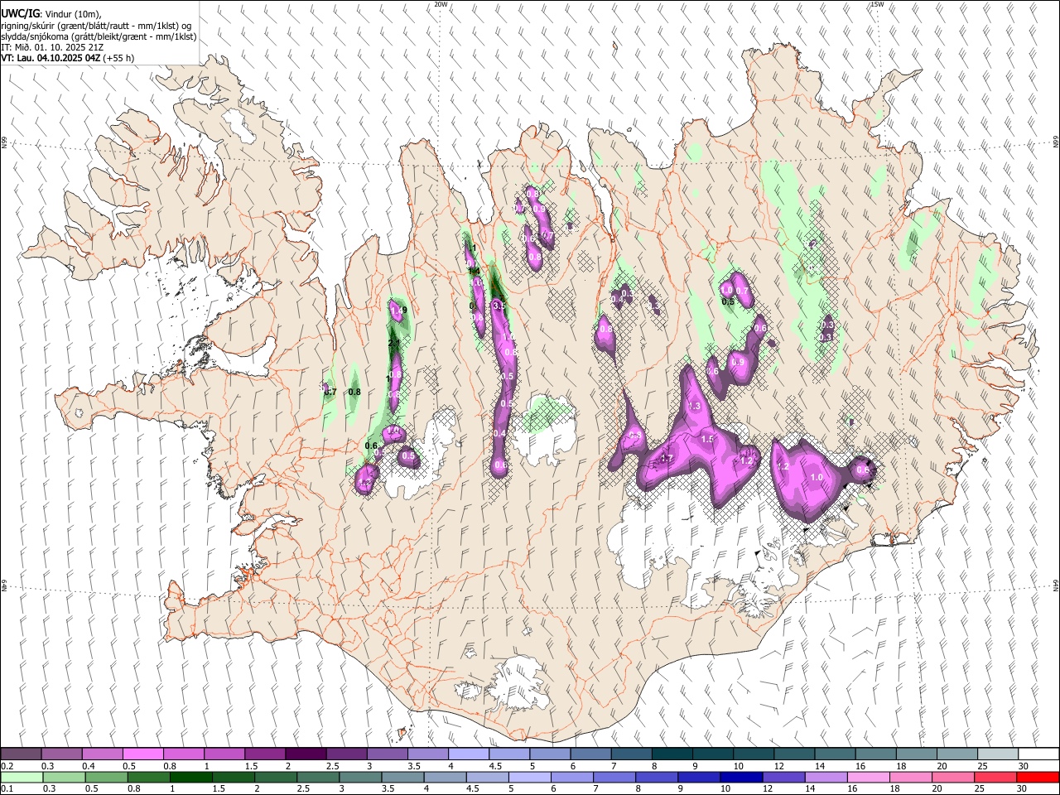Click the '0.4' label in snow legend
The image size is (1060, 795).
(89, 766)
